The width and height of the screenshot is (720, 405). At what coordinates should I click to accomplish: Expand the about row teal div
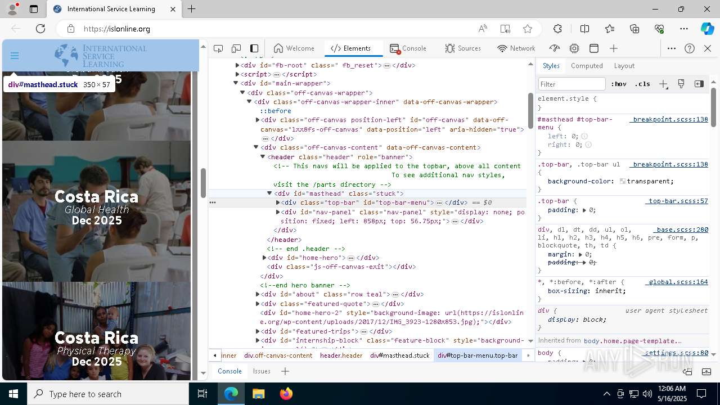(x=258, y=294)
